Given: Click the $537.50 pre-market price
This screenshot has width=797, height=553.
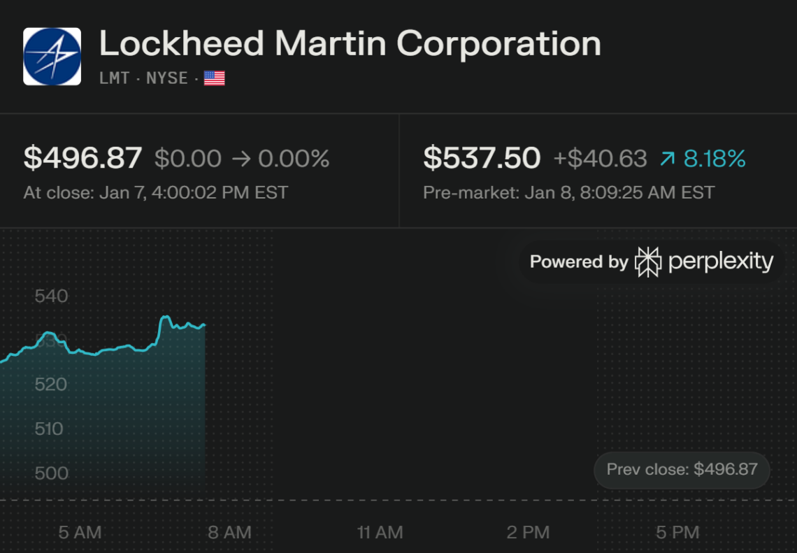Looking at the screenshot, I should (x=482, y=159).
